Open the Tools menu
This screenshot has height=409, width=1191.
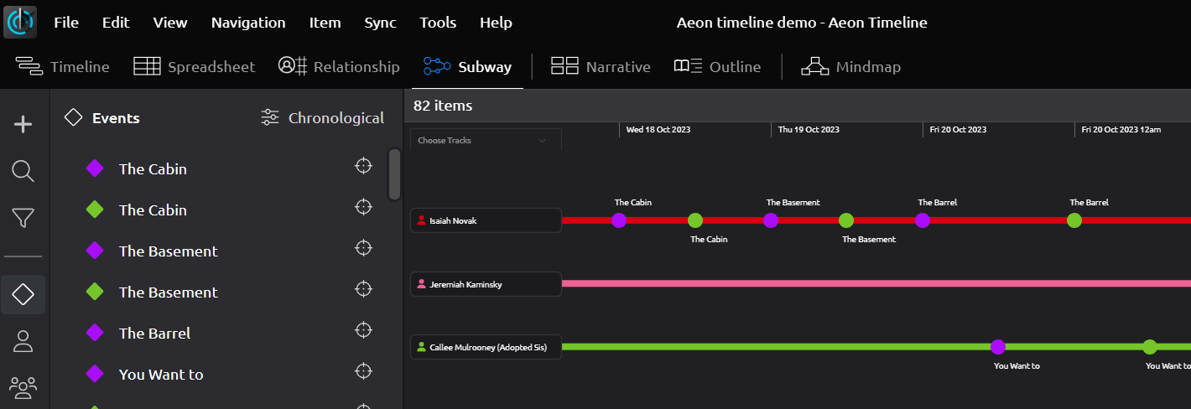438,23
